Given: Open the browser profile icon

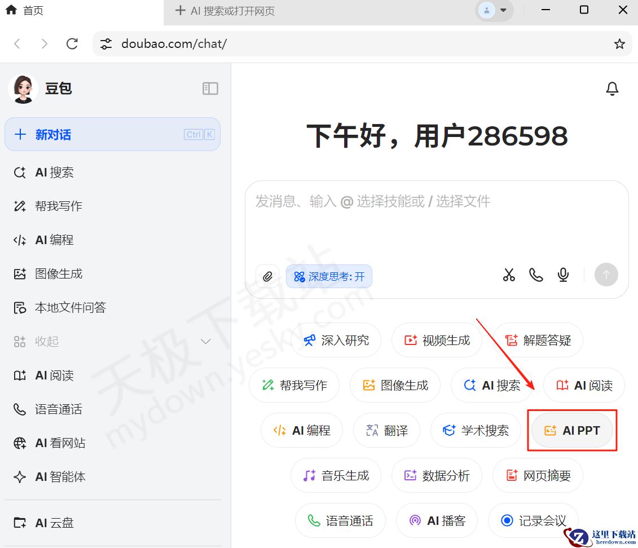Looking at the screenshot, I should (487, 11).
